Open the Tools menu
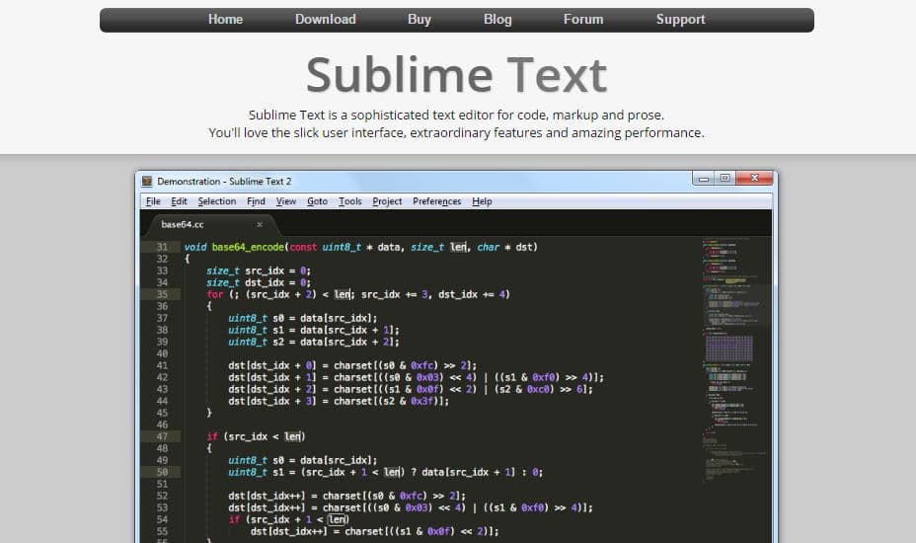916x543 pixels. point(349,201)
